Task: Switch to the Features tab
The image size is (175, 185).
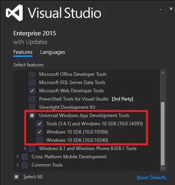Action: pyautogui.click(x=23, y=52)
